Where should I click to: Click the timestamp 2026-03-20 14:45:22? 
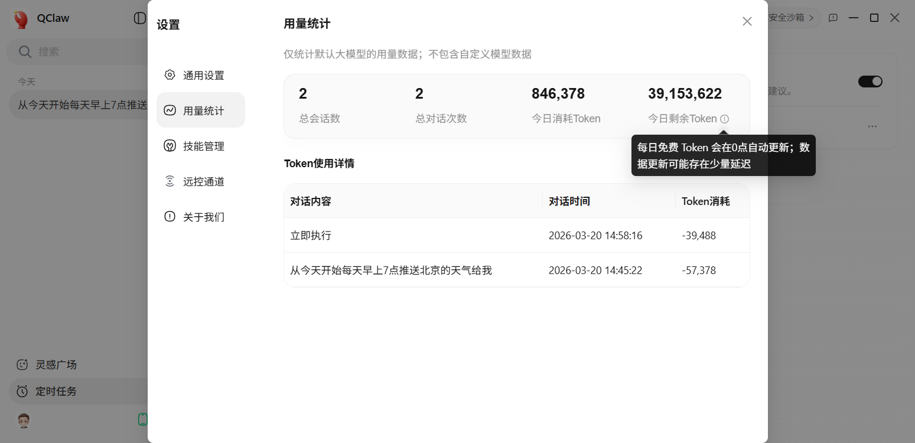click(x=595, y=271)
